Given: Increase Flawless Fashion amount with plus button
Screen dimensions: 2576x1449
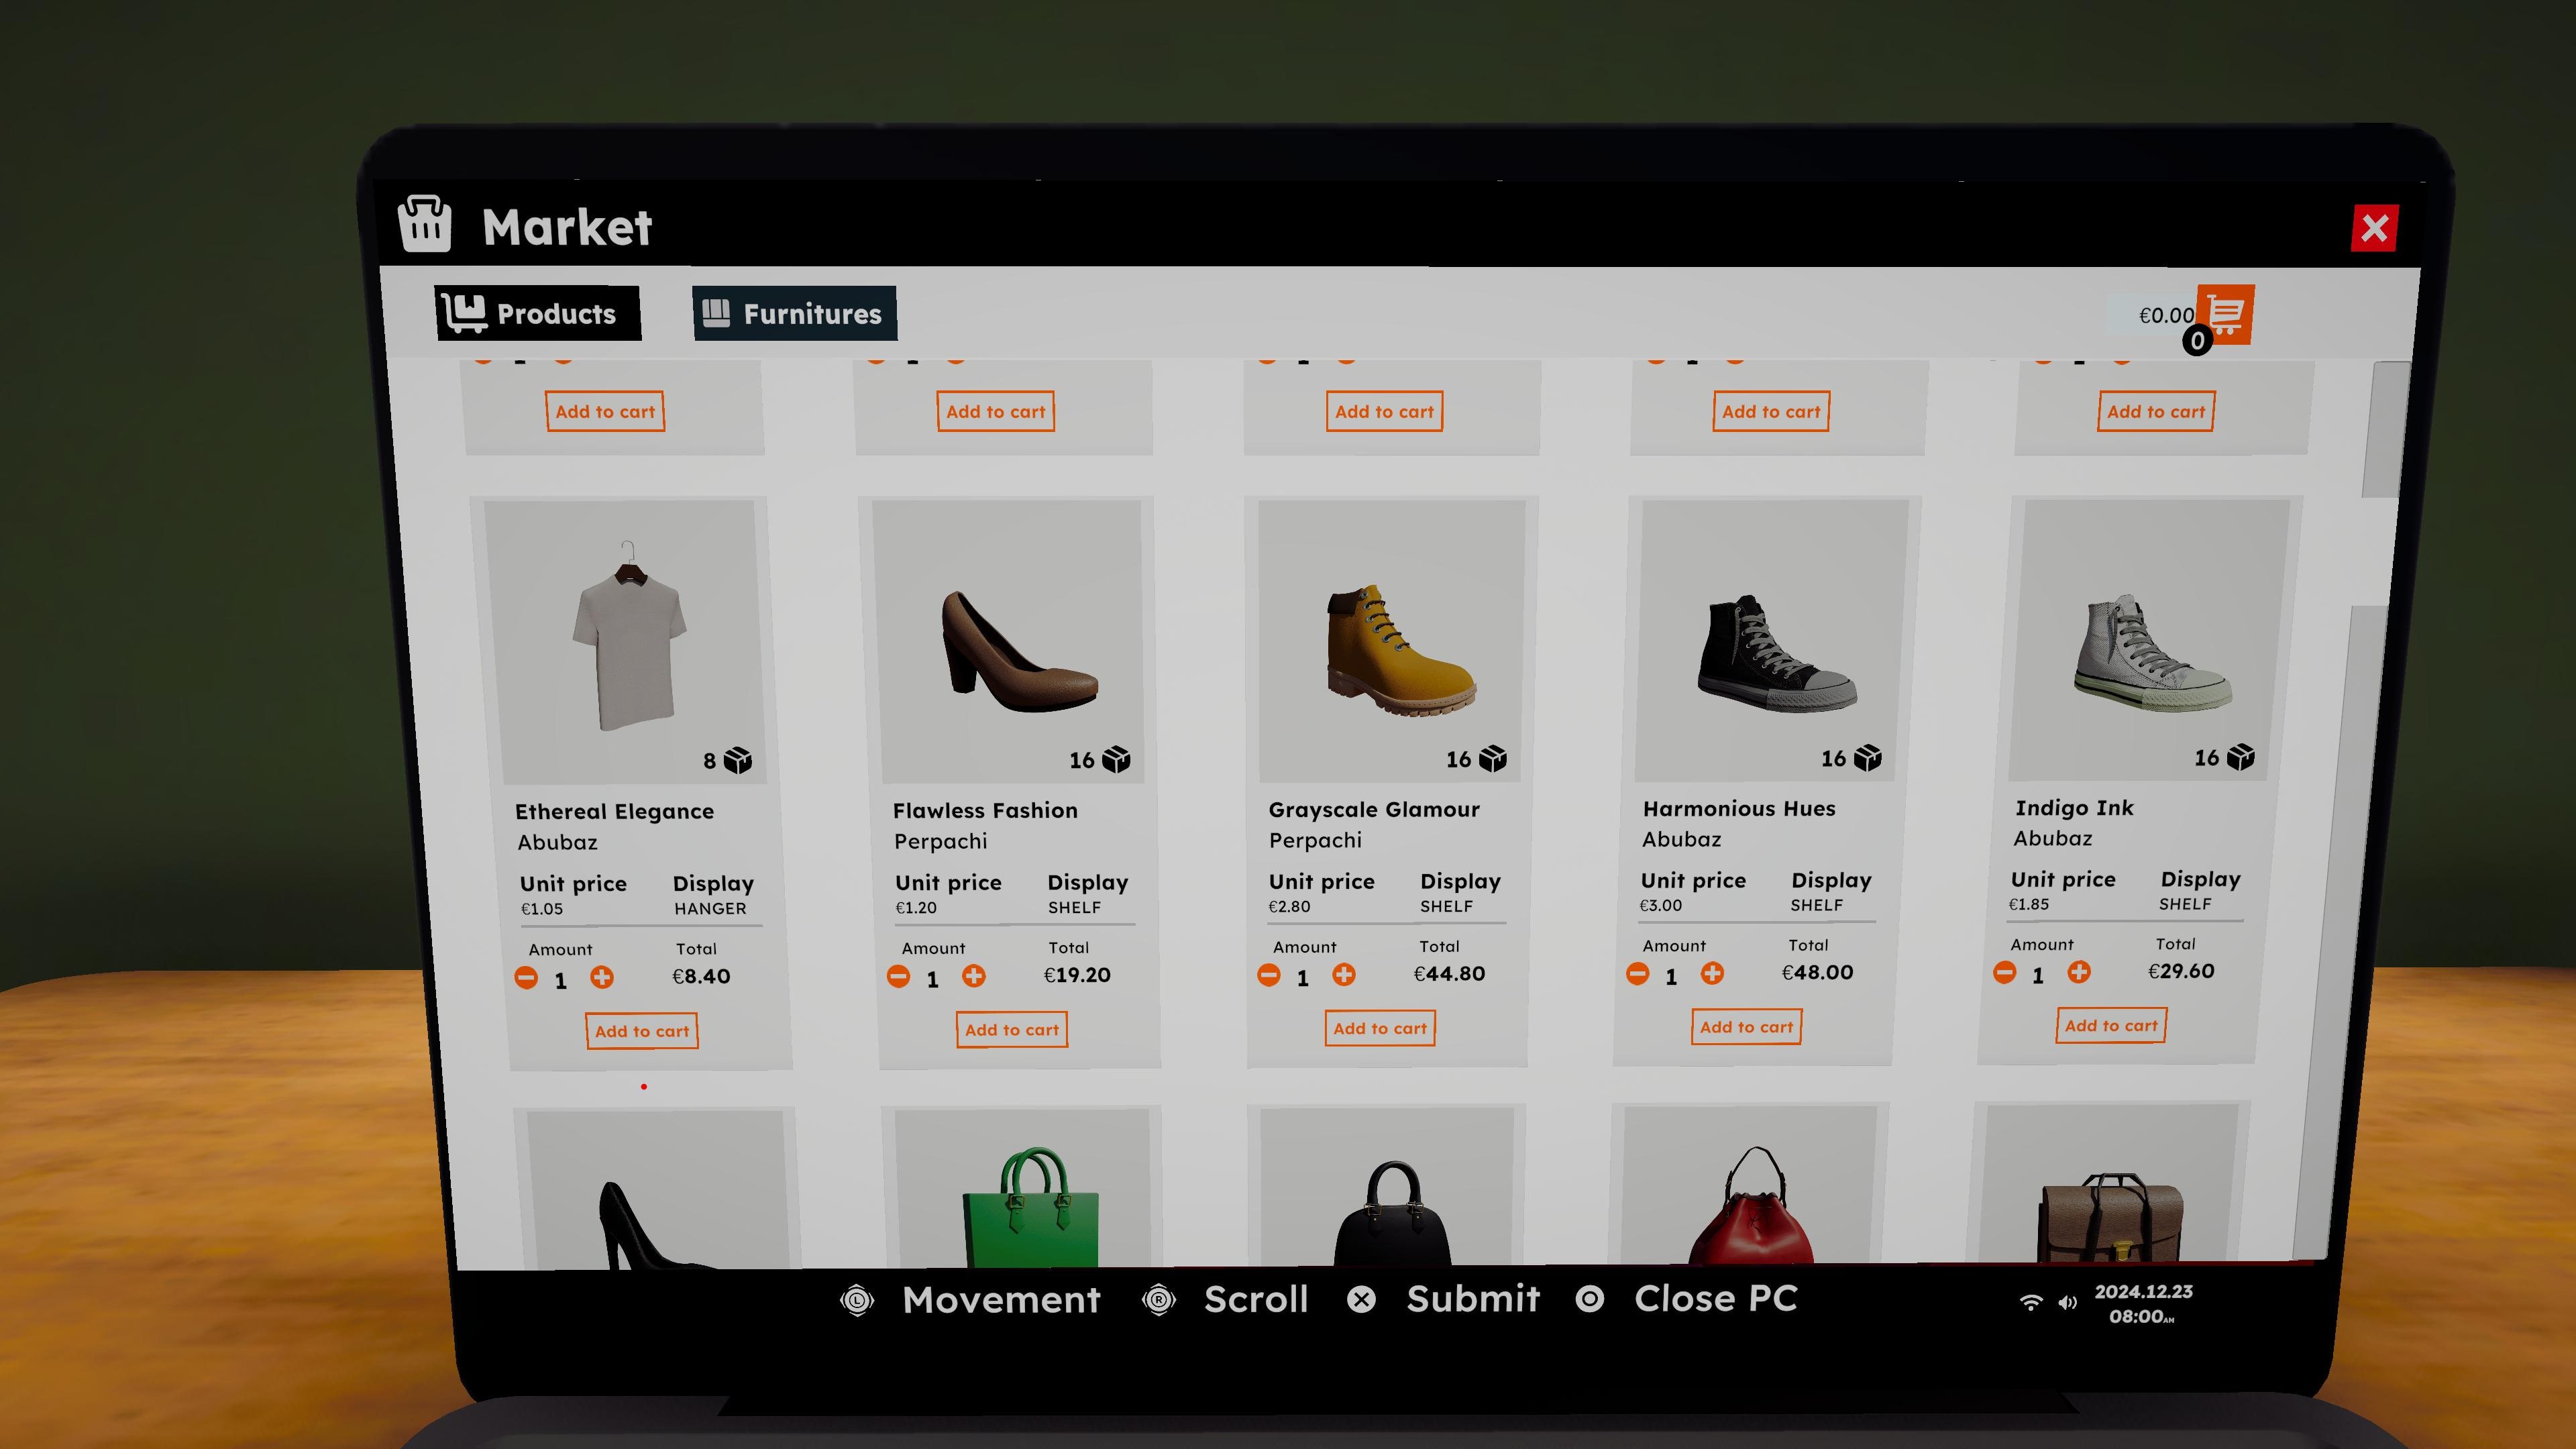Looking at the screenshot, I should 975,976.
